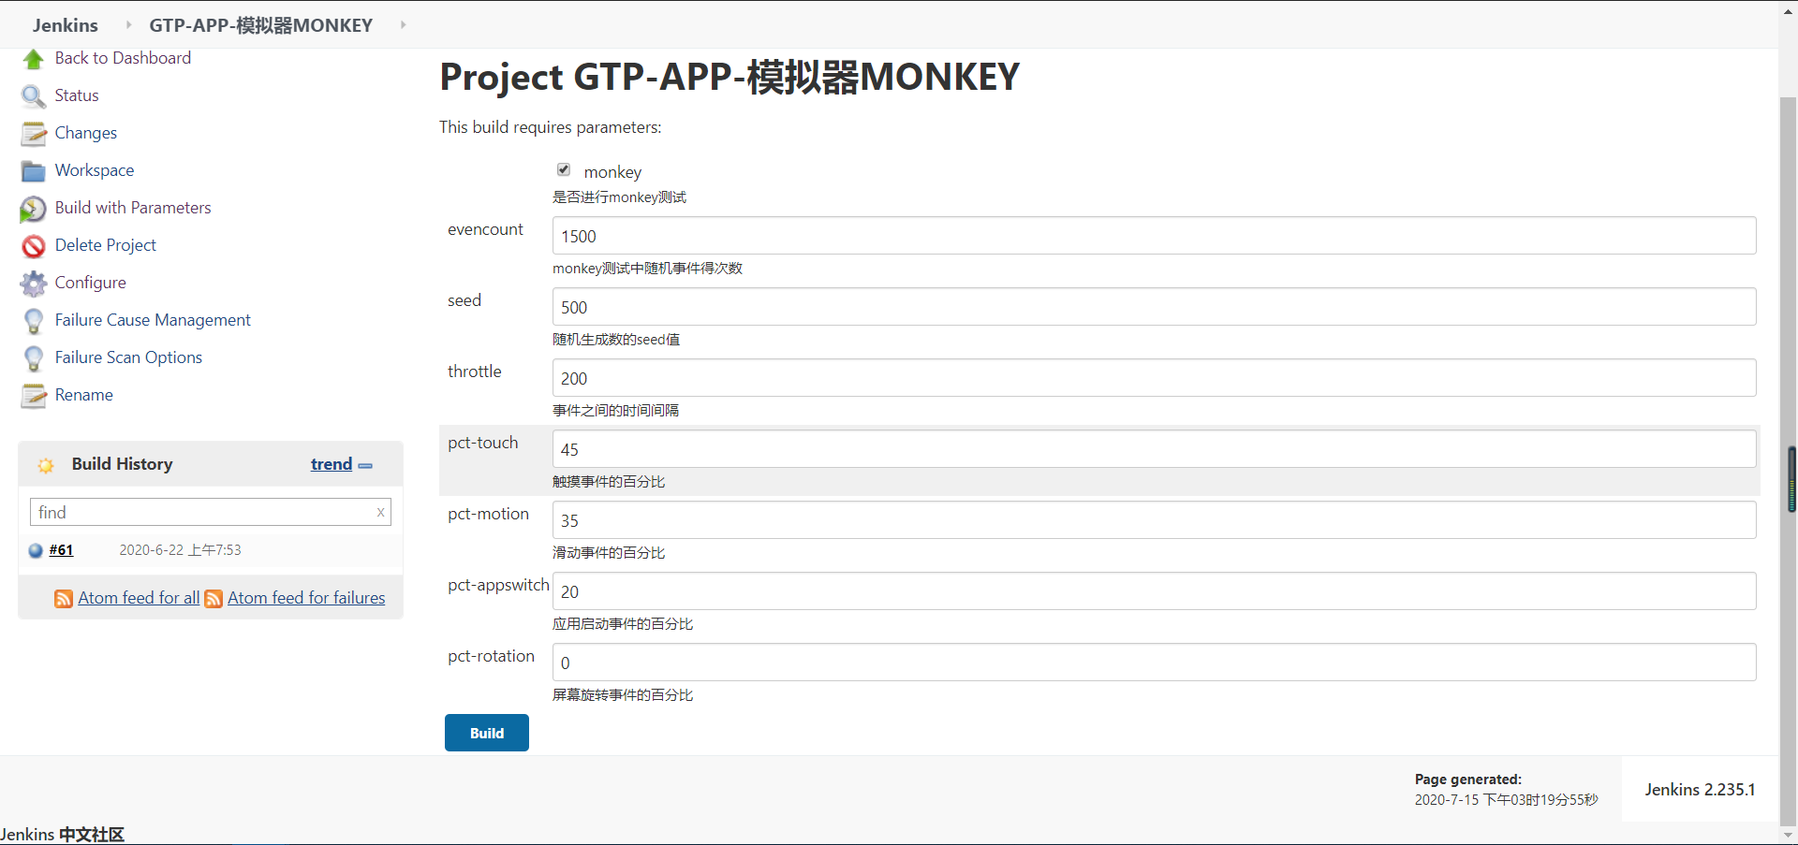
Task: Click GTP-APP-模拟器MONKEY breadcrumb link
Action: pos(261,25)
